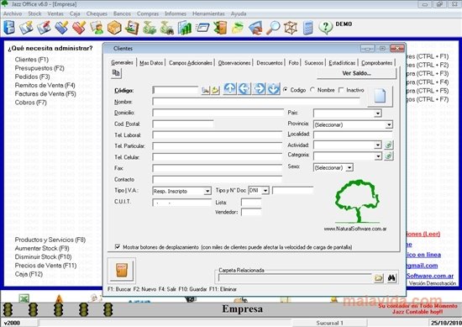Click the green icon next to Actividad
The height and width of the screenshot is (327, 462).
click(x=389, y=145)
